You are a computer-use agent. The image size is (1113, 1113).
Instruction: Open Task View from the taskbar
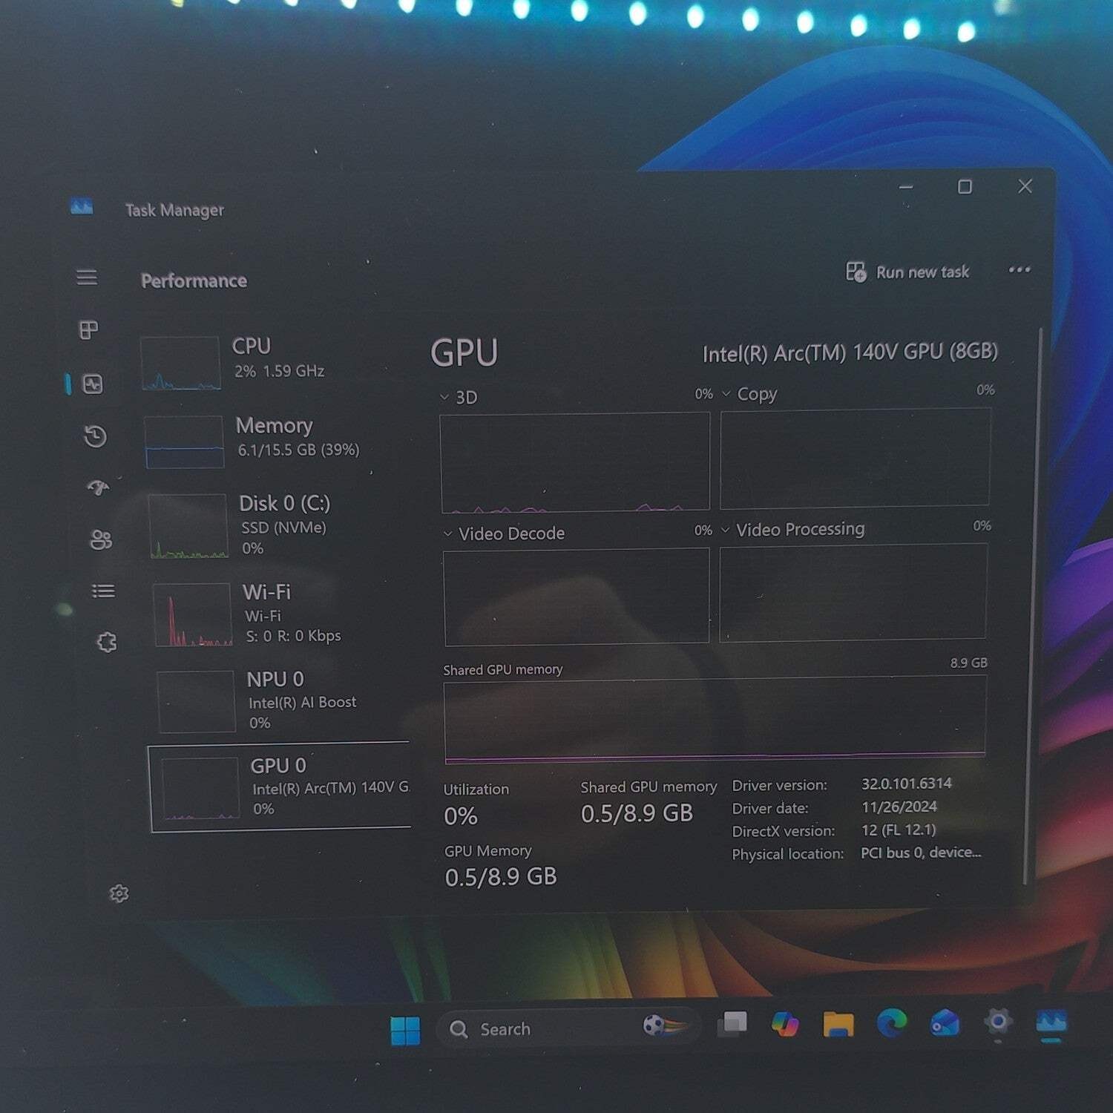[732, 1024]
